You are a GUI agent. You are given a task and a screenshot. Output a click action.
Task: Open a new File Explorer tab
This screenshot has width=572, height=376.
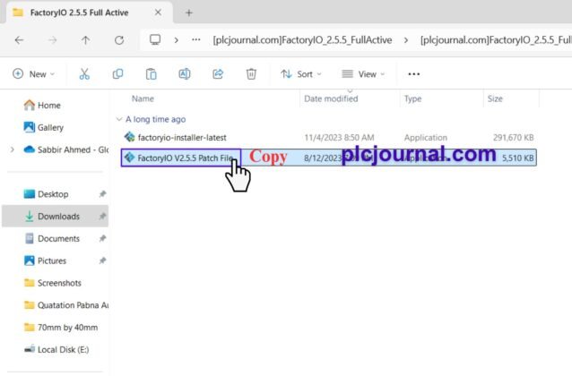pyautogui.click(x=189, y=13)
